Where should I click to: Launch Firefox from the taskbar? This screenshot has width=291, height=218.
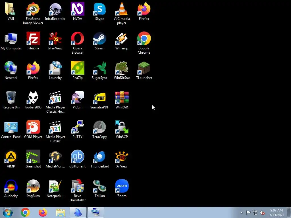[43, 212]
